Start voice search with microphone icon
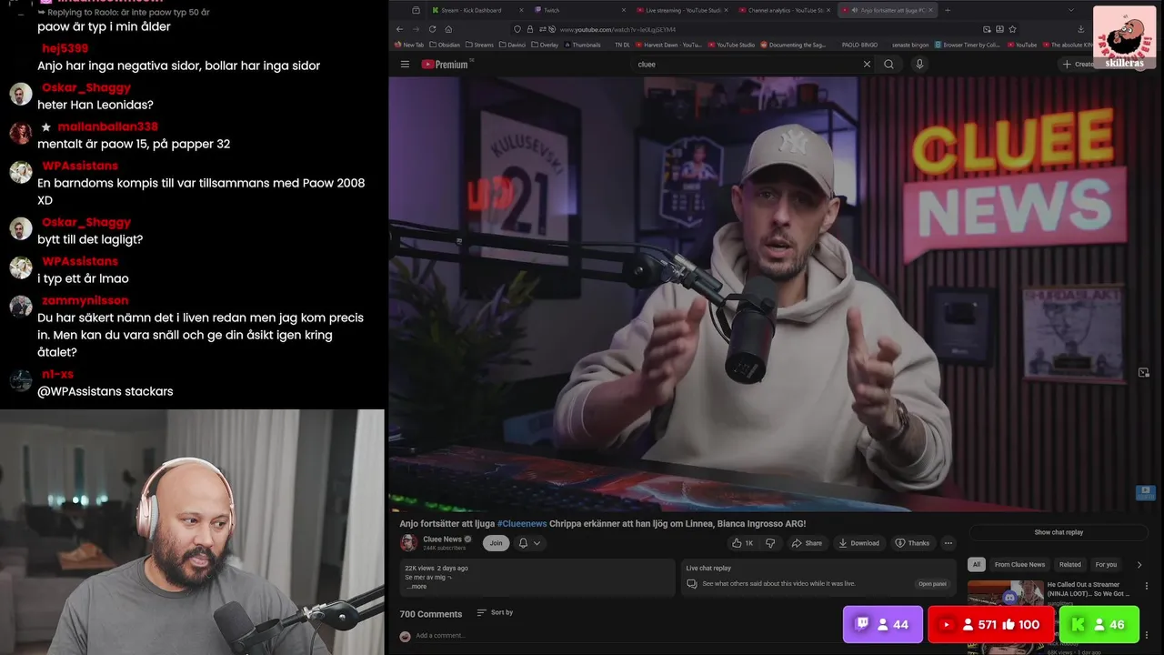The height and width of the screenshot is (655, 1164). [x=919, y=64]
